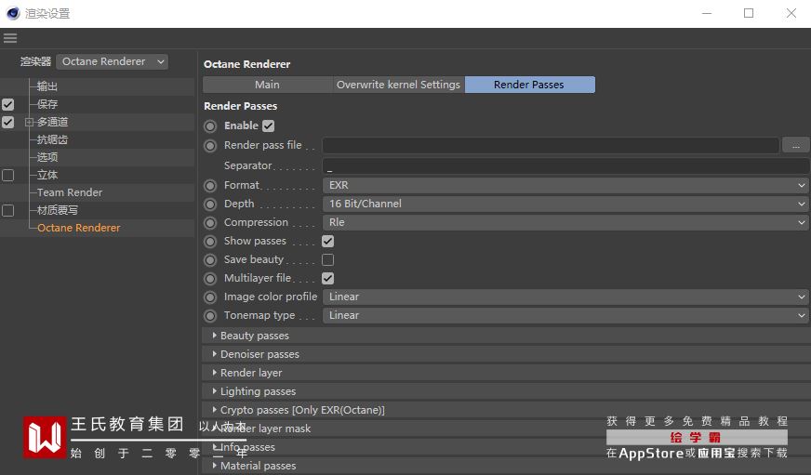Select the 抗锯齿 settings item
This screenshot has width=811, height=475.
52,139
